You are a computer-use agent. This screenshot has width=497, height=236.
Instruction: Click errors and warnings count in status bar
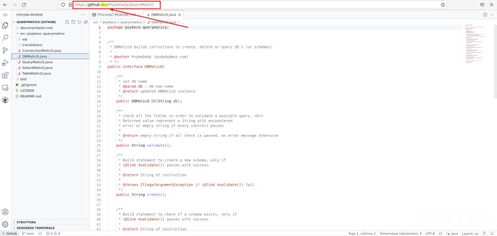click(x=53, y=234)
